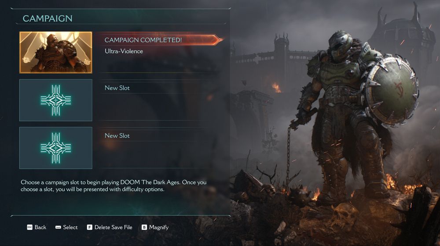The height and width of the screenshot is (246, 440).
Task: Click the CAMPAIGN heading title
Action: (48, 18)
